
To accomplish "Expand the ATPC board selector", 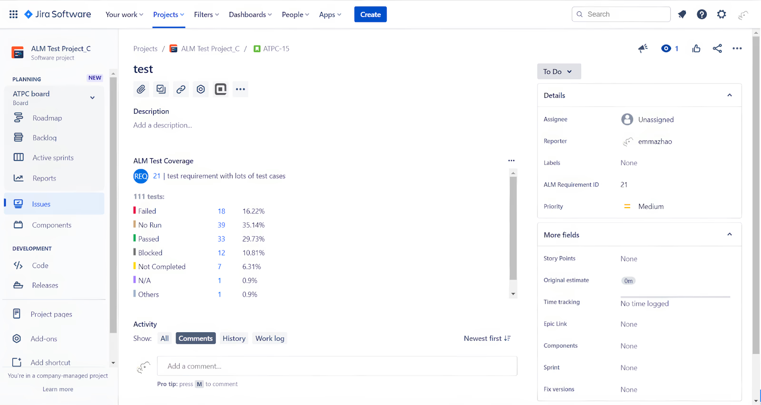I will click(92, 97).
